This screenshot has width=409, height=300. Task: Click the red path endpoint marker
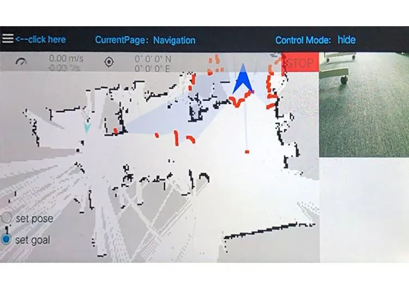247,152
